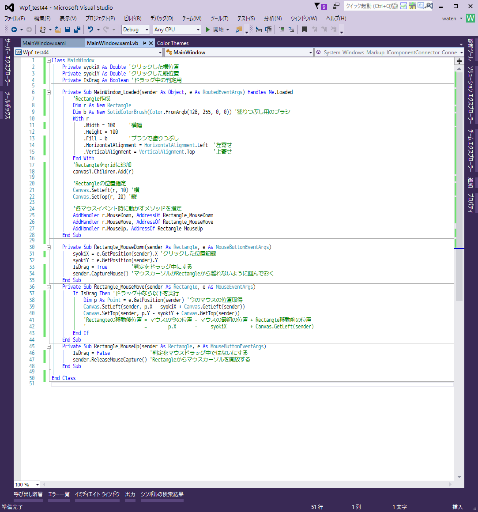This screenshot has height=512, width=478.
Task: Click the Visual Studio logo in the title bar
Action: tap(10, 7)
